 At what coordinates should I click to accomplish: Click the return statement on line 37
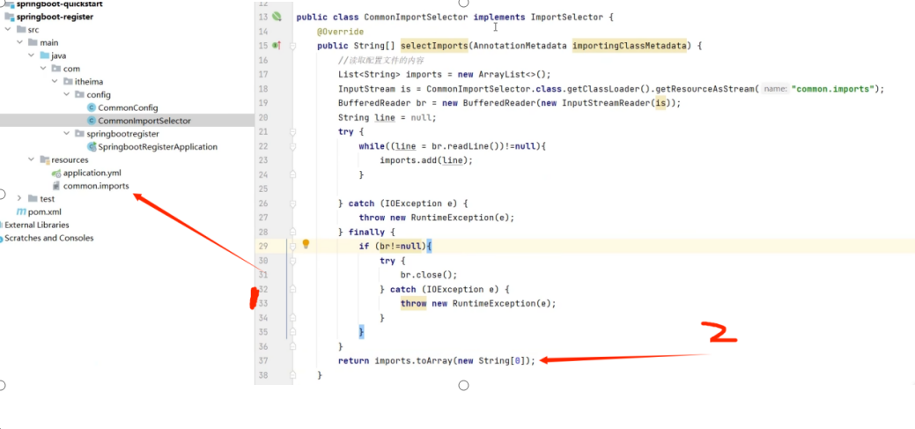[437, 360]
